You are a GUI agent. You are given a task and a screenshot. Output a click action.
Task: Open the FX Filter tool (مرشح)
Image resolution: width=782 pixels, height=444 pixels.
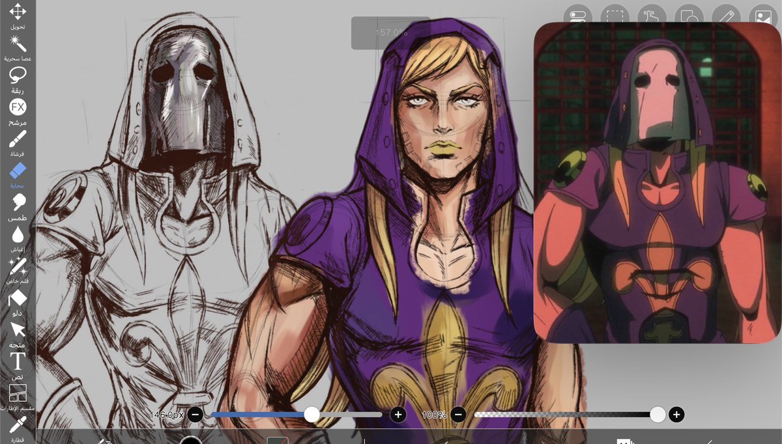click(18, 111)
